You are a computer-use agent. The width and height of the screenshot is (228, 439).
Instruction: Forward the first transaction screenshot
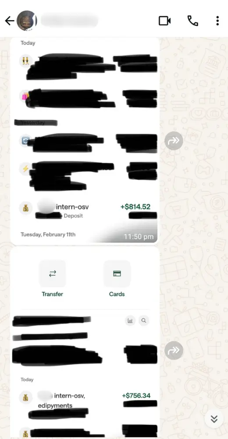click(174, 140)
